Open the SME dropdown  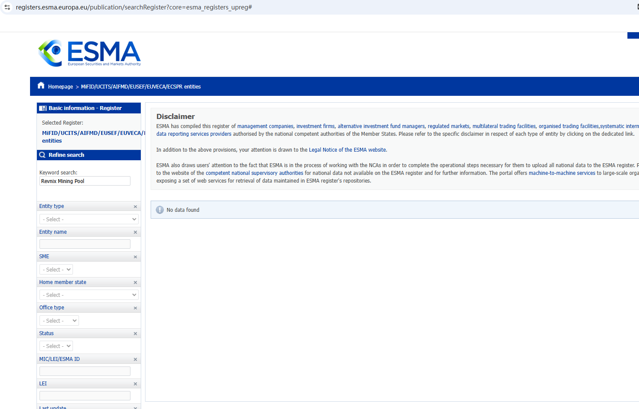[x=56, y=269]
